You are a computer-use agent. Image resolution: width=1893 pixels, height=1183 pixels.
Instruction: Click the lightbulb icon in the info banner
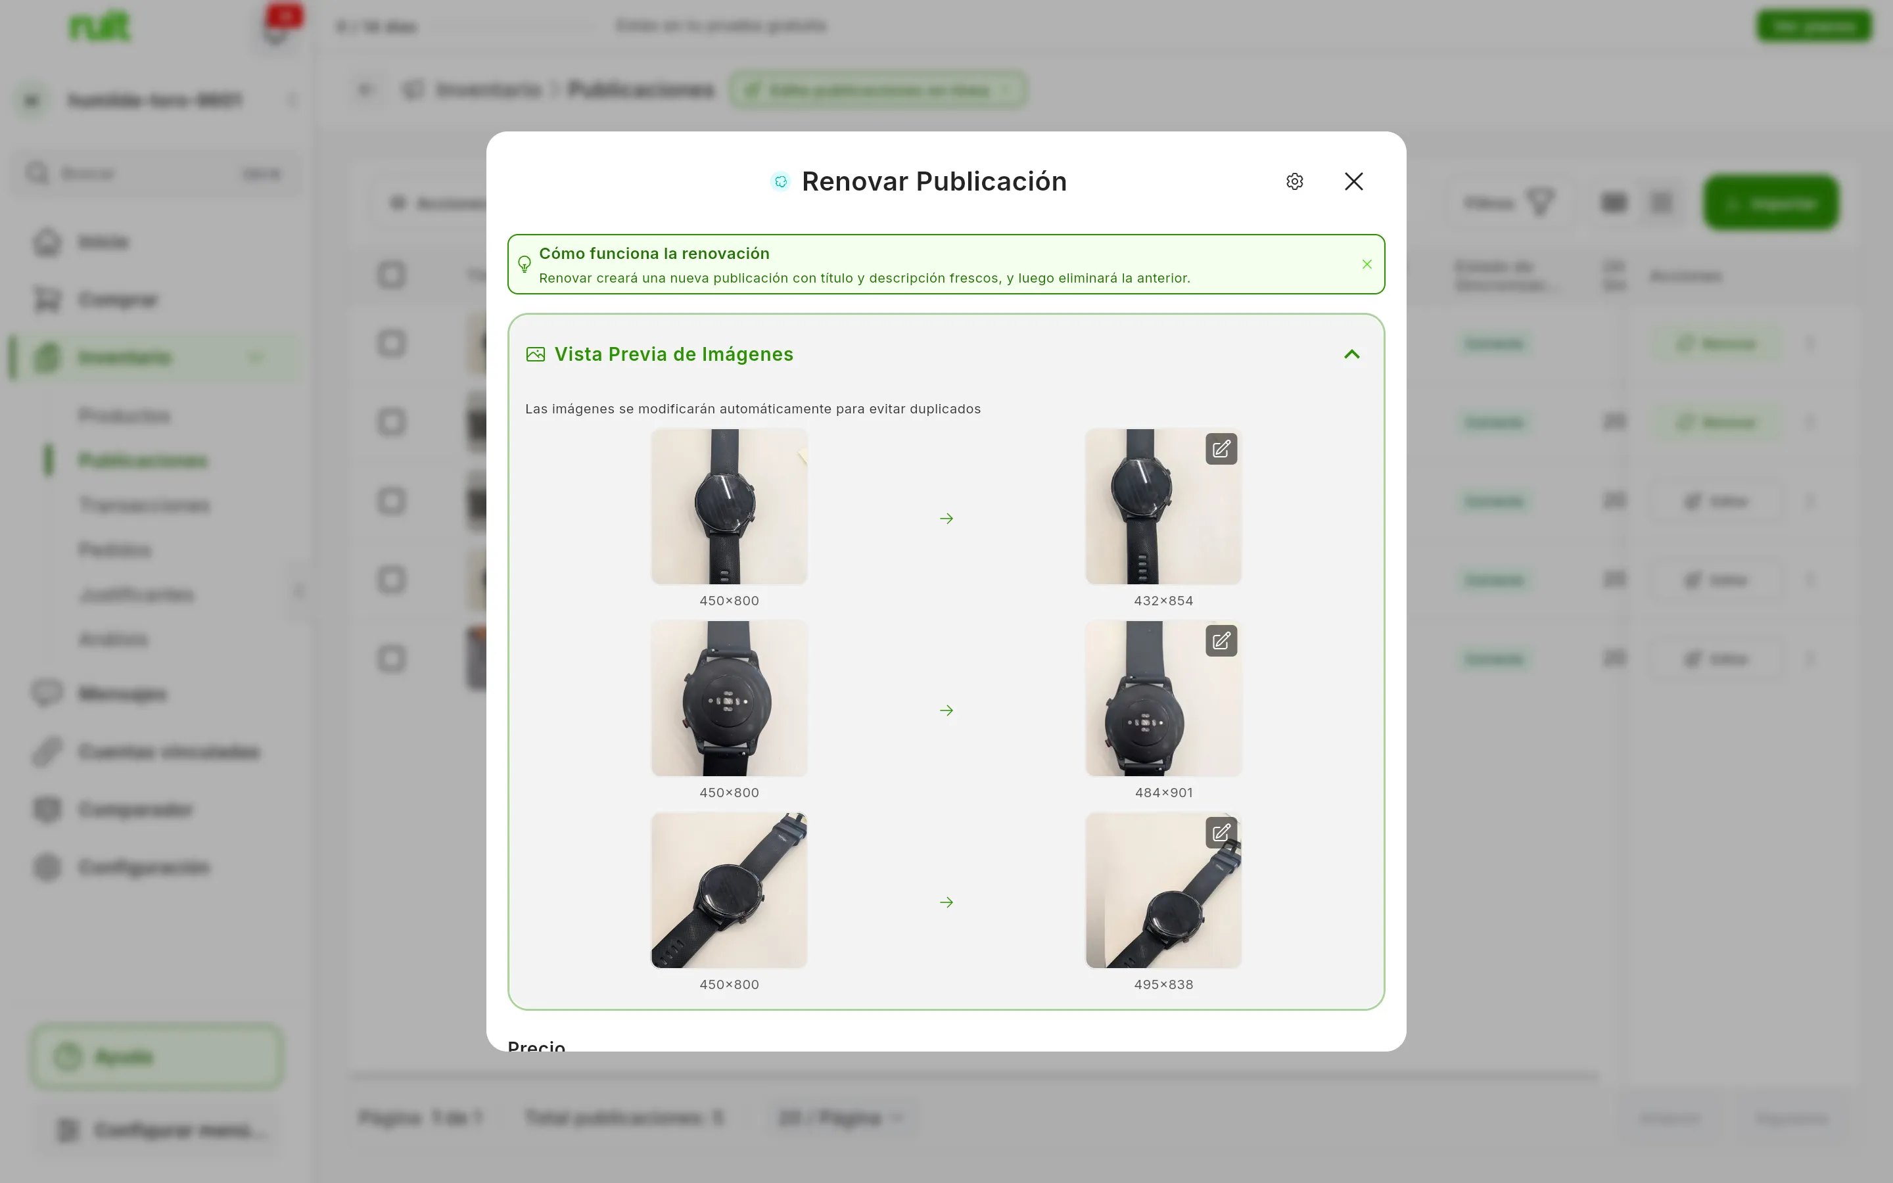[x=524, y=264]
